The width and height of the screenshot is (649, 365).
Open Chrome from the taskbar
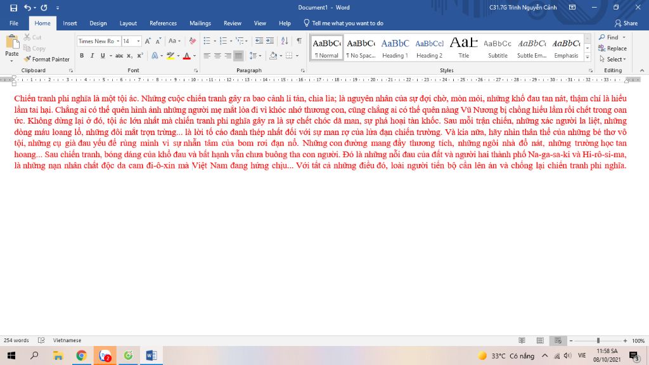[81, 355]
